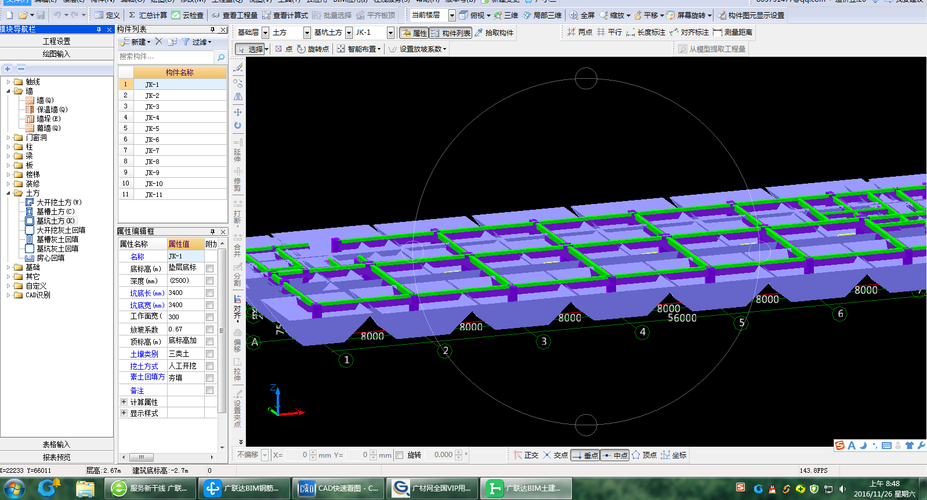This screenshot has width=927, height=500.
Task: Expand 计算属性 section
Action: 124,402
